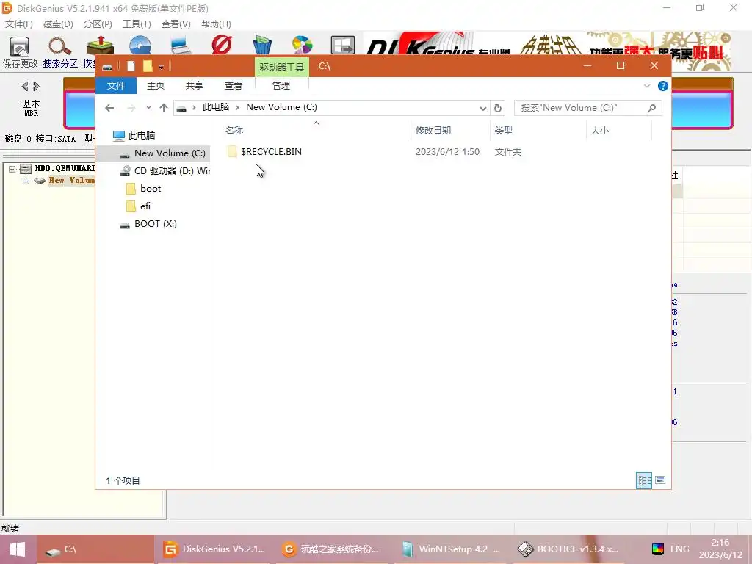Click the previous disk left arrow in DiskGenius
The height and width of the screenshot is (564, 752).
pyautogui.click(x=25, y=87)
